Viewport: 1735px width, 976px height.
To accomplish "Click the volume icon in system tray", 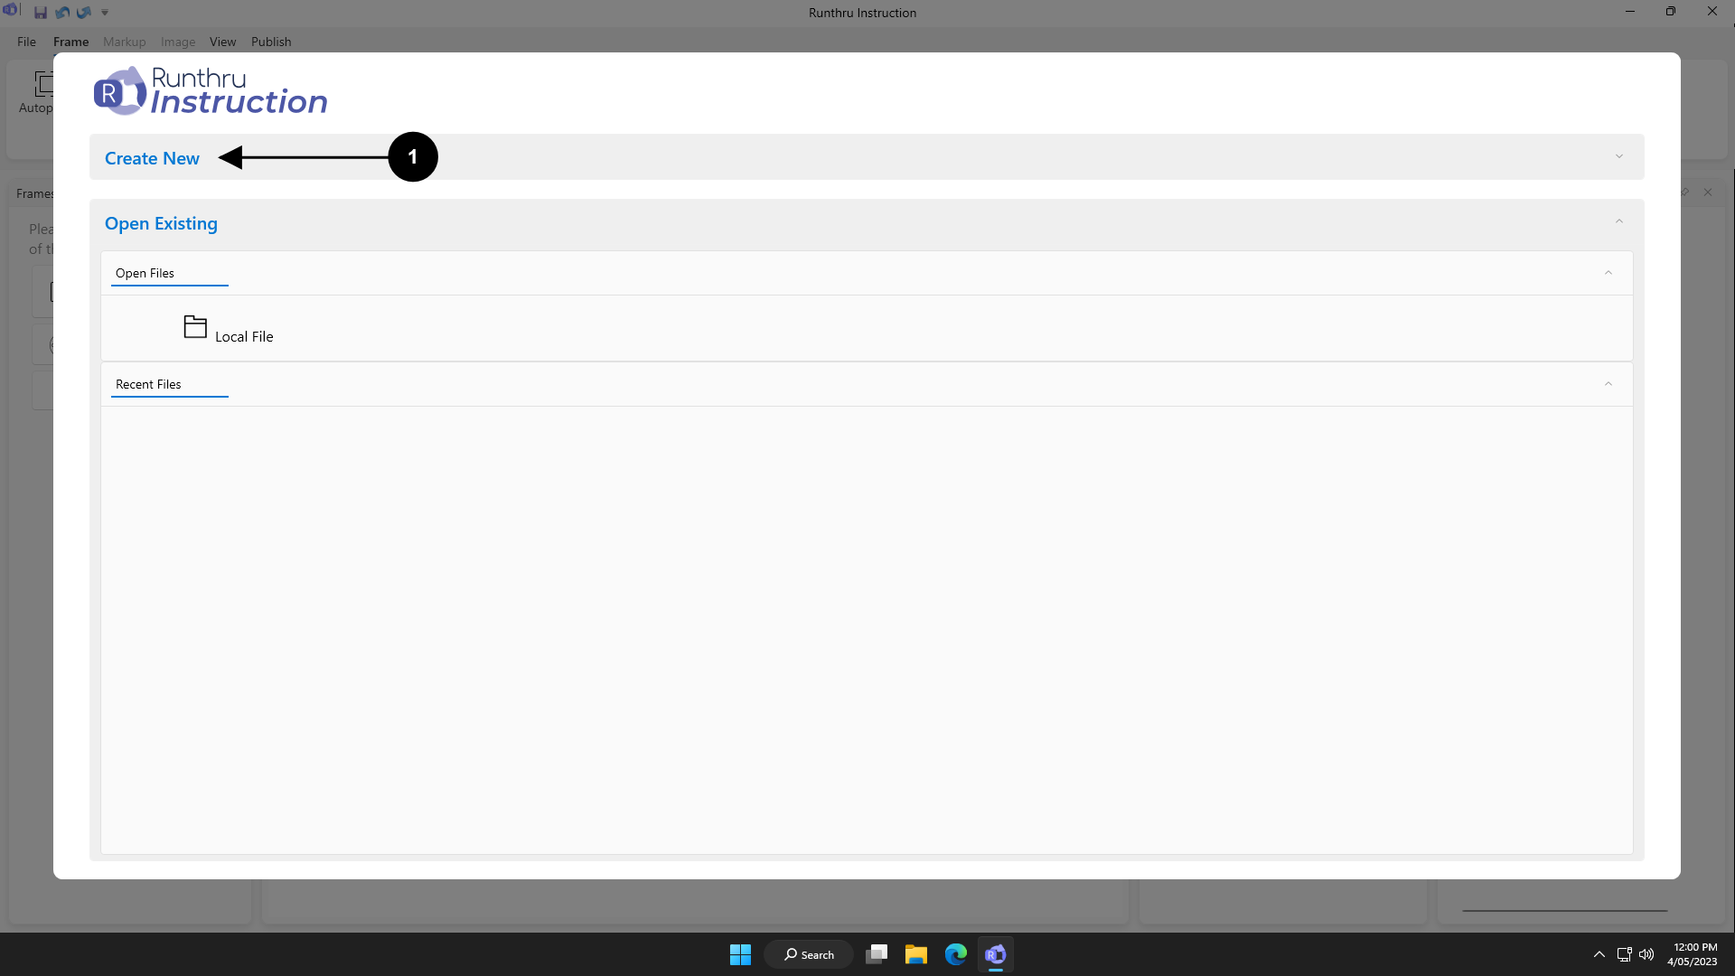I will 1646,954.
